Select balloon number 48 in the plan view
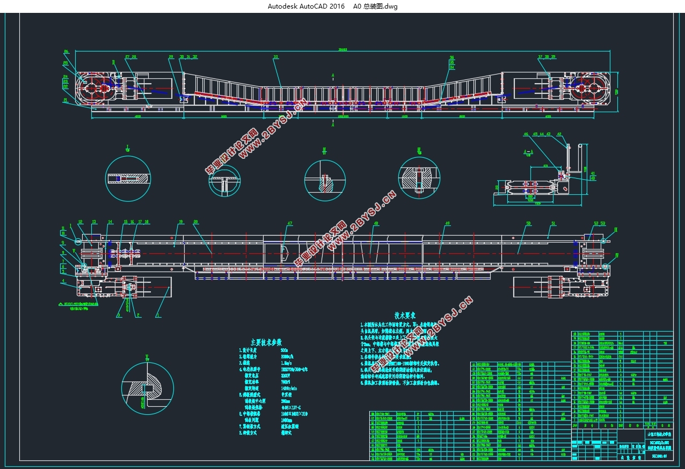 [x=376, y=223]
